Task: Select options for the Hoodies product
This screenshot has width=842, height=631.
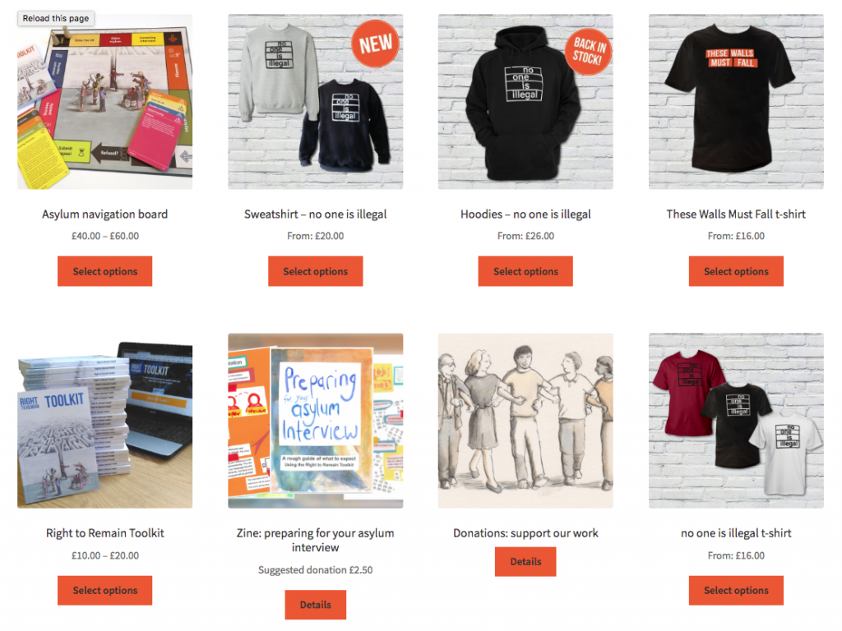Action: 525,271
